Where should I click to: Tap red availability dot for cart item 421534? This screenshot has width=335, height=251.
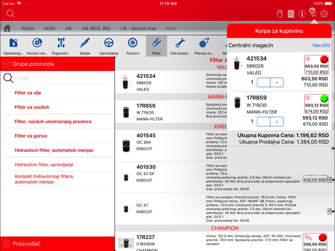click(324, 59)
